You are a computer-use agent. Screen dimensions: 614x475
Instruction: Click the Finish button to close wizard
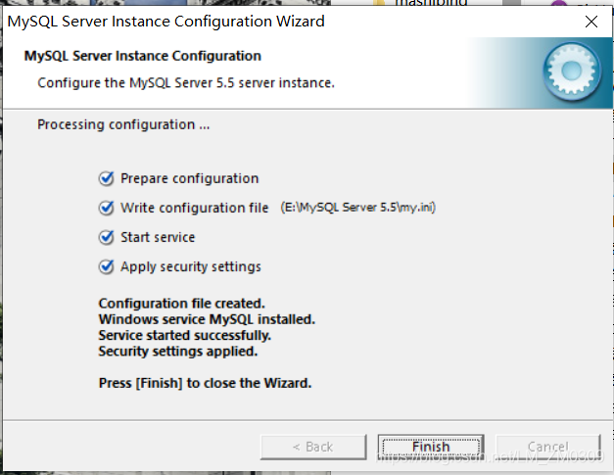pyautogui.click(x=431, y=447)
